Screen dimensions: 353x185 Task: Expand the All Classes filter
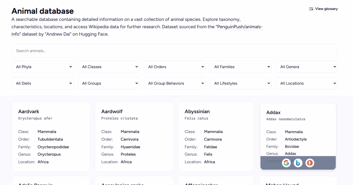tap(109, 67)
